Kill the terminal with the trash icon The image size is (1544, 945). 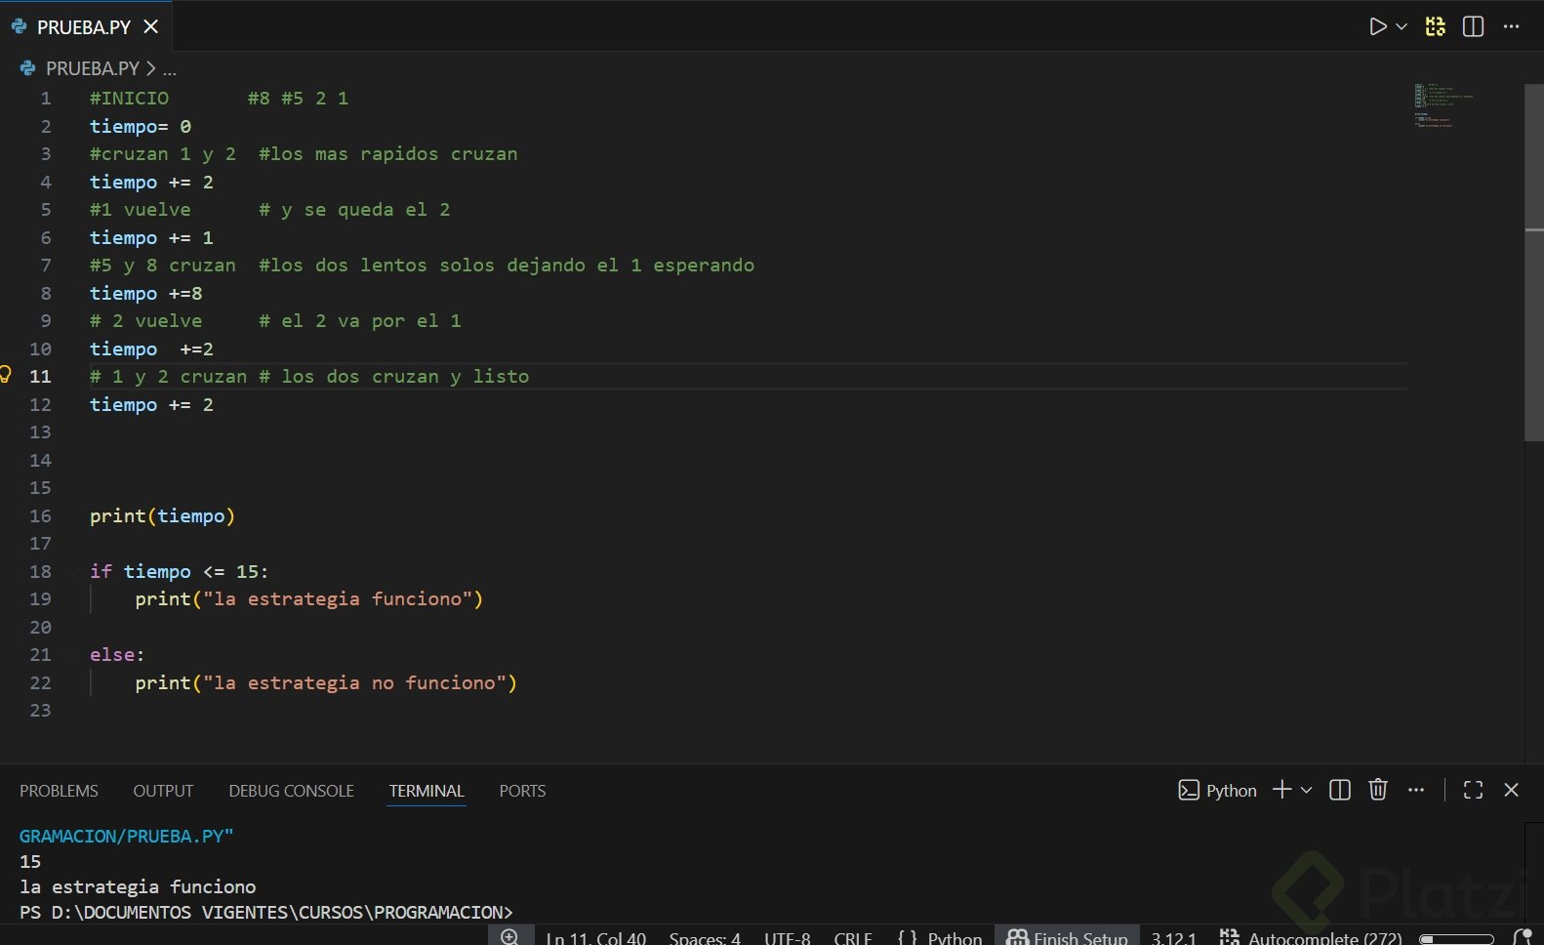pyautogui.click(x=1377, y=790)
